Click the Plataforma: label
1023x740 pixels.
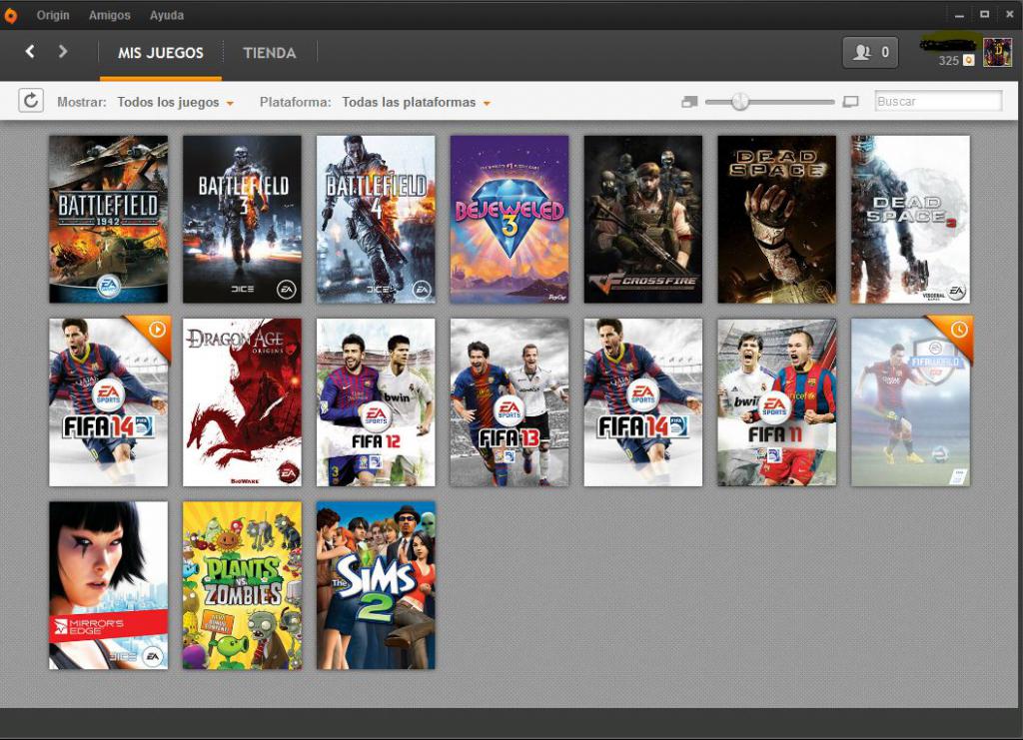click(296, 102)
